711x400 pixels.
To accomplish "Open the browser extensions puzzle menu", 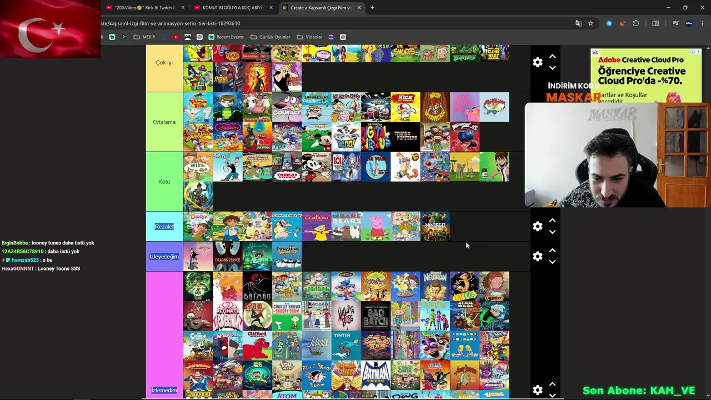I will coord(636,23).
